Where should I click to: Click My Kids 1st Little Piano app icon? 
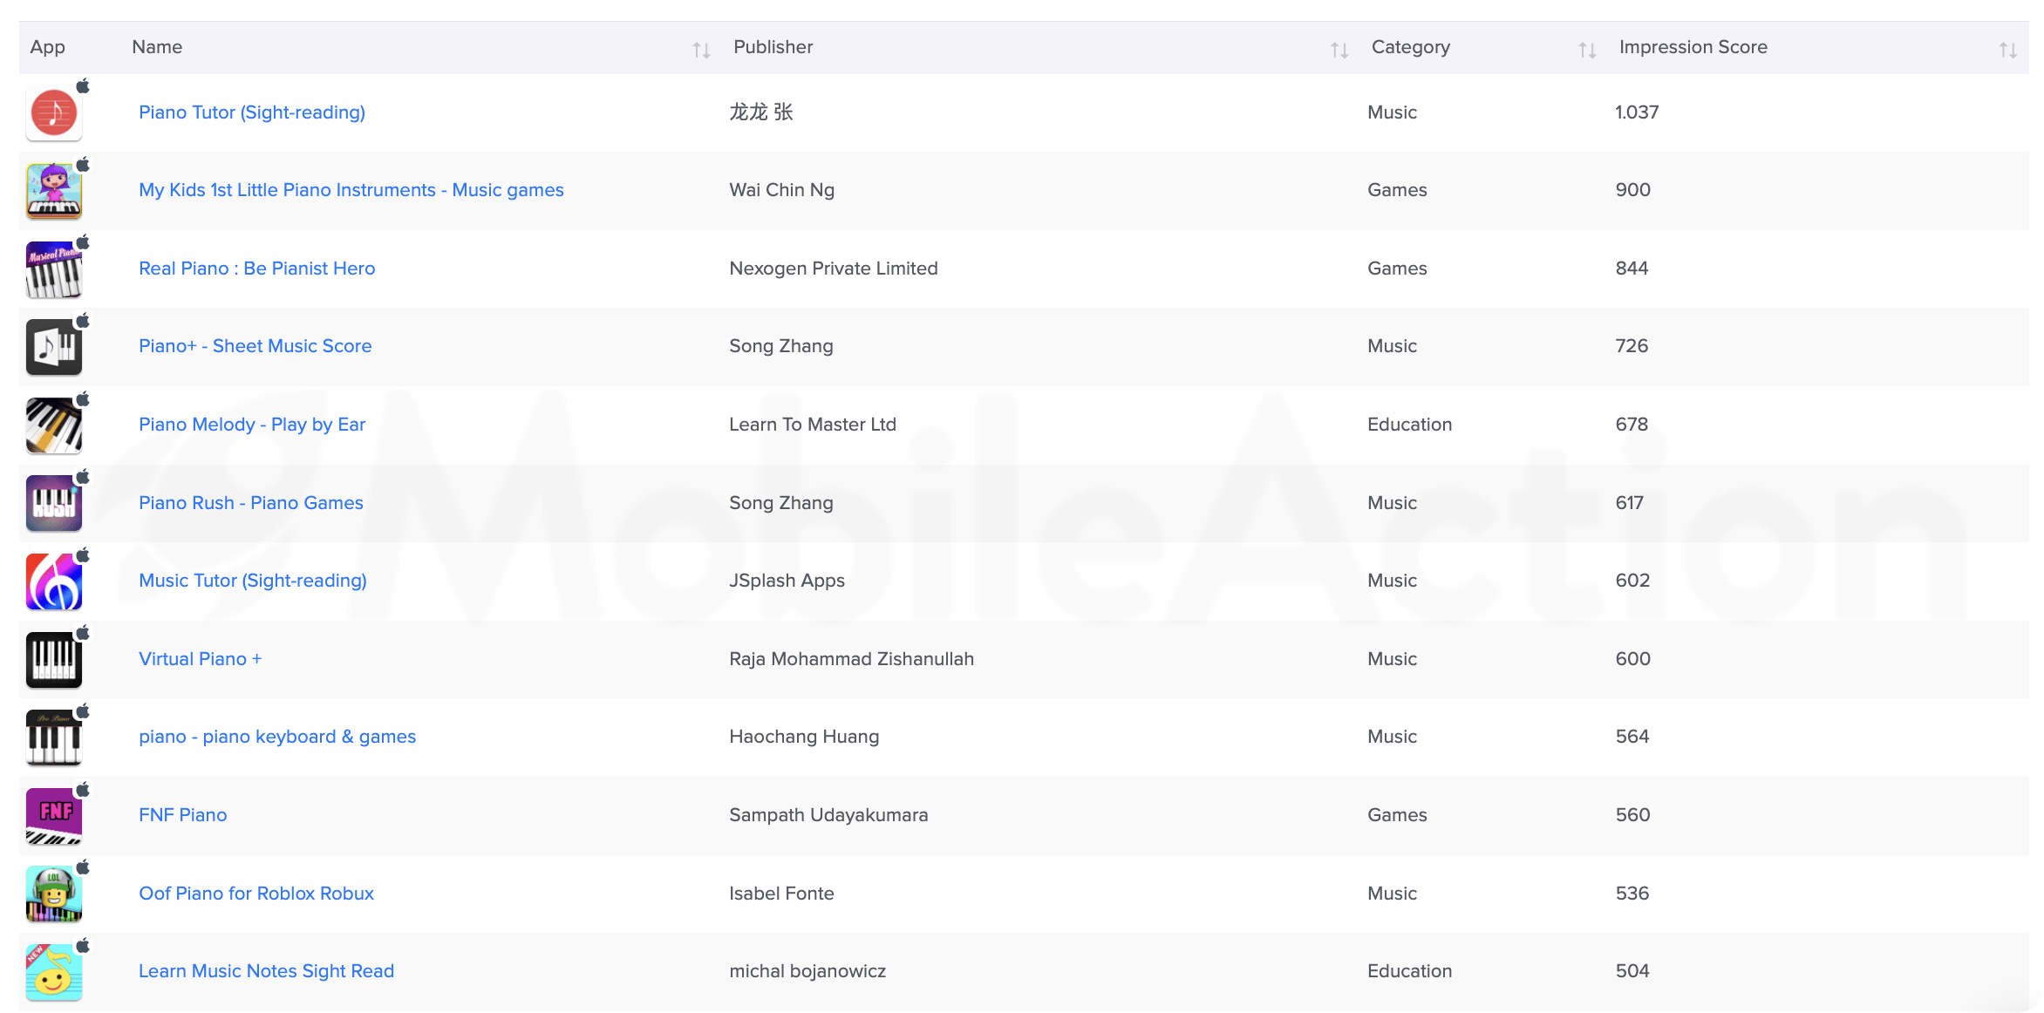(54, 191)
